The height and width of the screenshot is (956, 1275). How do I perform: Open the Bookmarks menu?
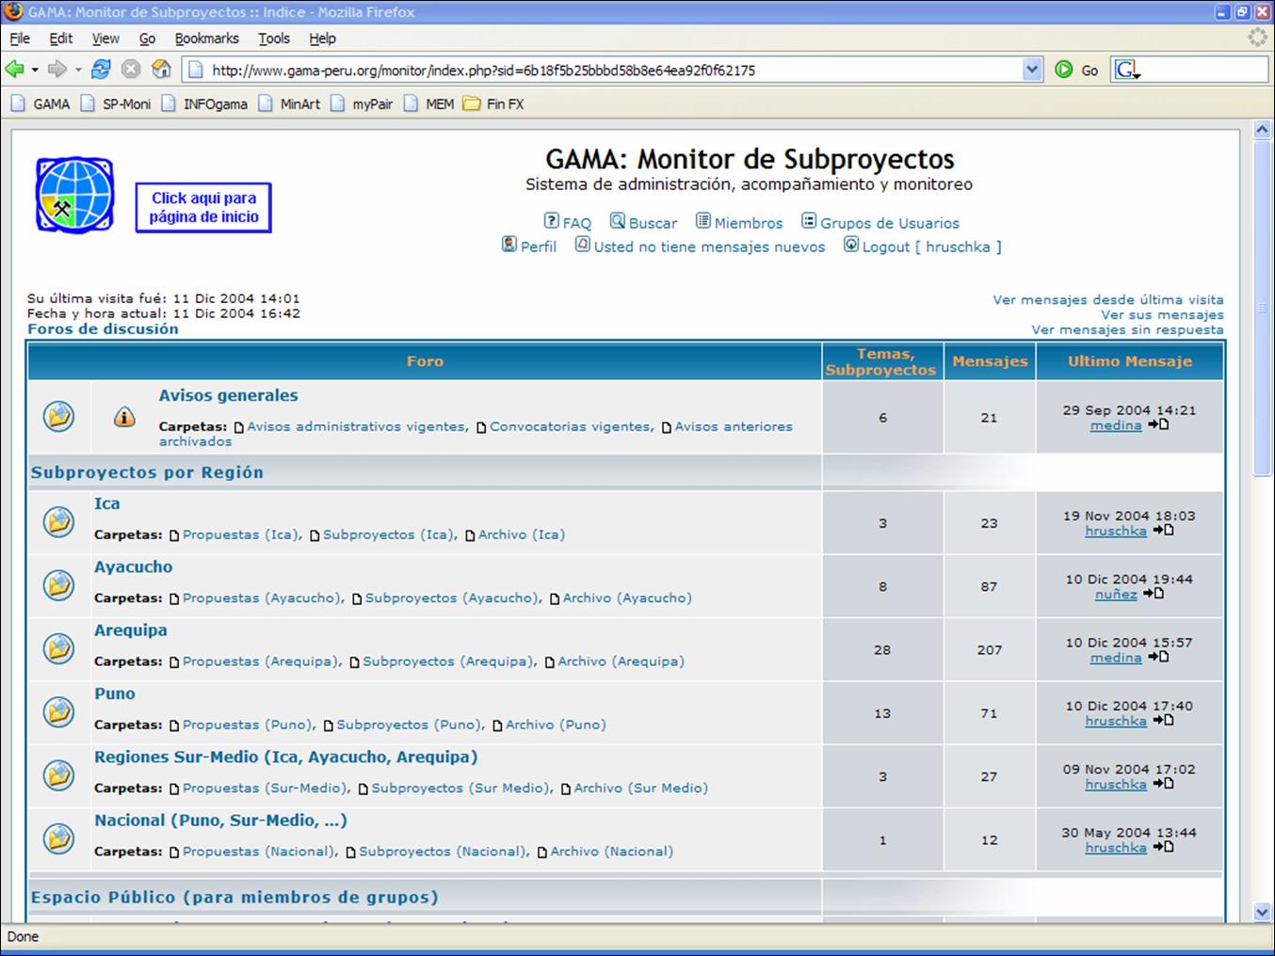coord(206,39)
